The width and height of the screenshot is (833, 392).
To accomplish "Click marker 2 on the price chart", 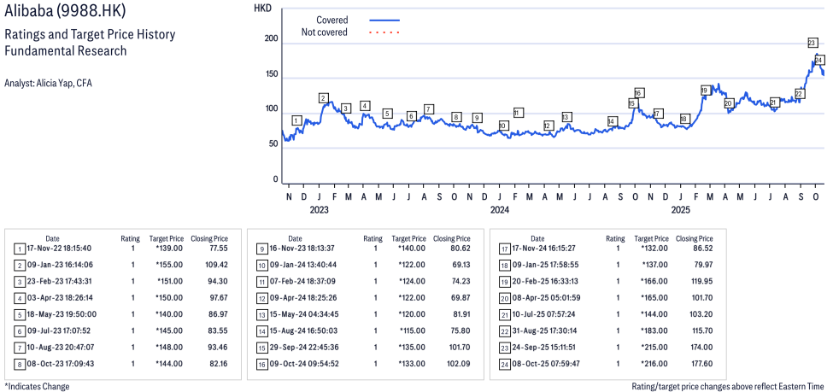I will [324, 98].
